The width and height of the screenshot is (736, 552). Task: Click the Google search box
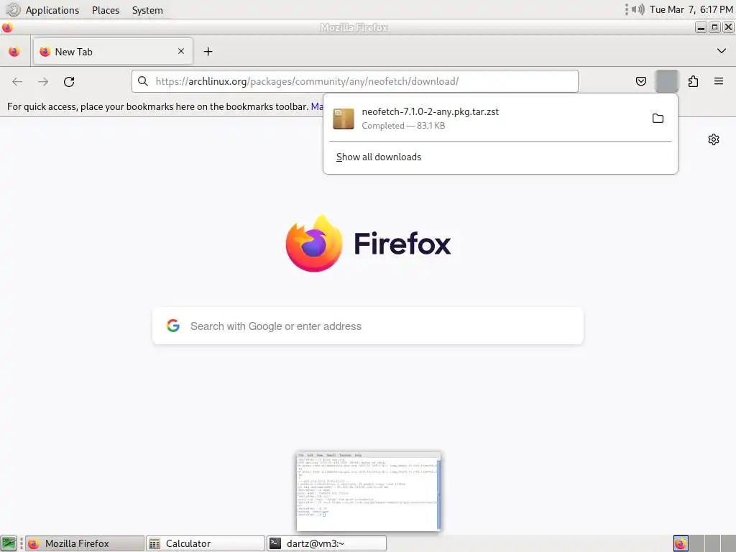click(368, 326)
